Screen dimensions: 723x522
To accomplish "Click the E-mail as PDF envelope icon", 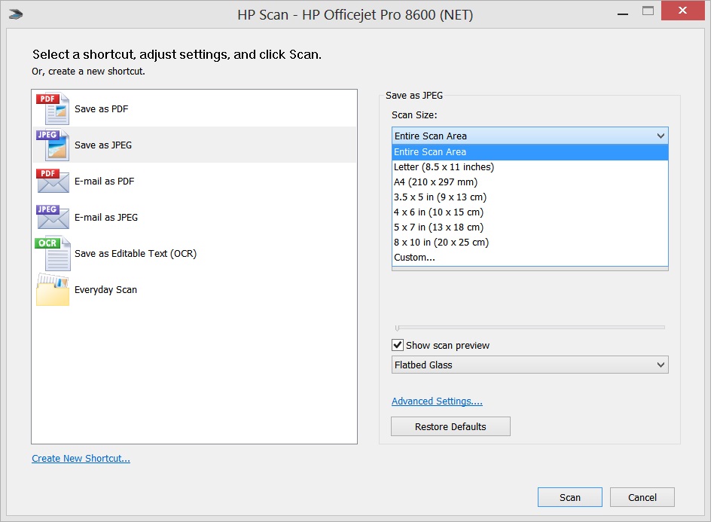I will (x=53, y=181).
